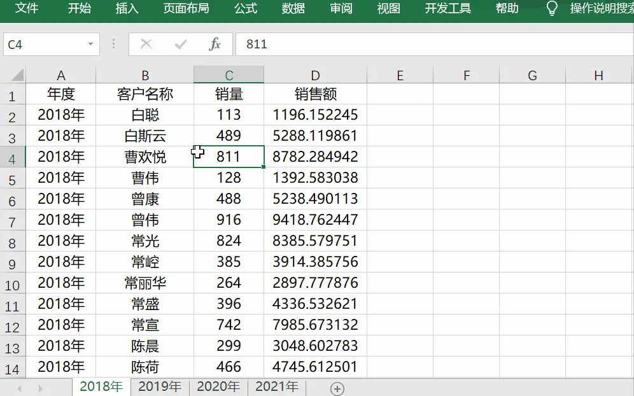This screenshot has width=634, height=396.
Task: Click the 销量 header cell
Action: pyautogui.click(x=229, y=94)
